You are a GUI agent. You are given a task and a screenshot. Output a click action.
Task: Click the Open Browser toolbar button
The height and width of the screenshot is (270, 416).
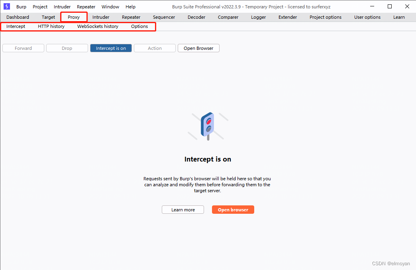[198, 48]
